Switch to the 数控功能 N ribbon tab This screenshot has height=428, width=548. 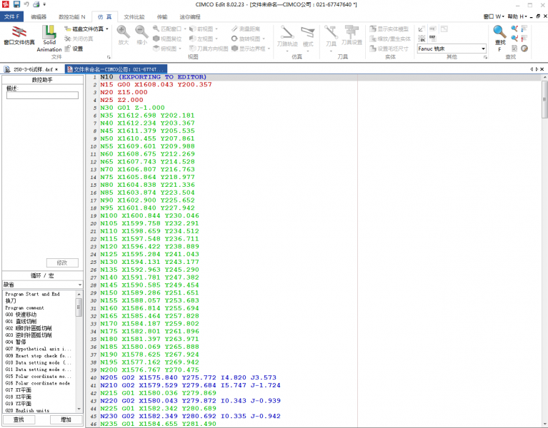click(x=71, y=16)
